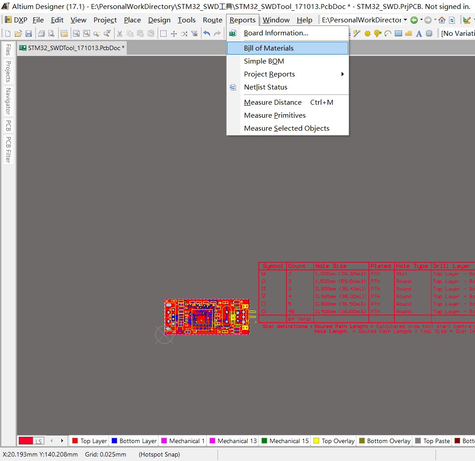Select the Zoom Area icon
475x461 pixels.
[87, 34]
